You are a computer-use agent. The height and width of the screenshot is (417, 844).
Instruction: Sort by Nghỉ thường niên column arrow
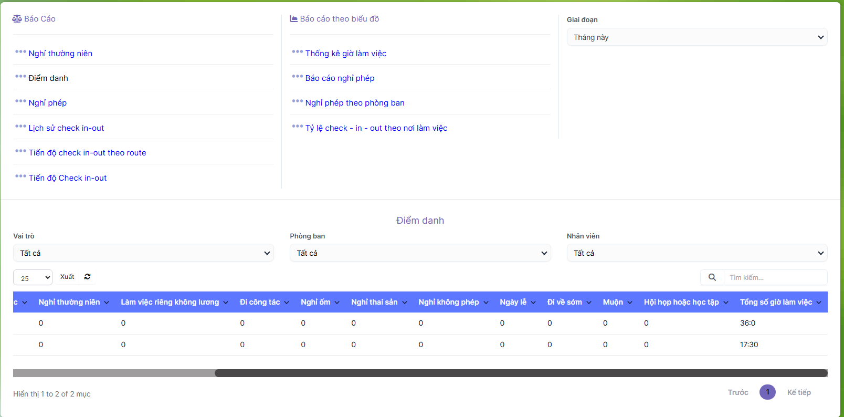107,303
